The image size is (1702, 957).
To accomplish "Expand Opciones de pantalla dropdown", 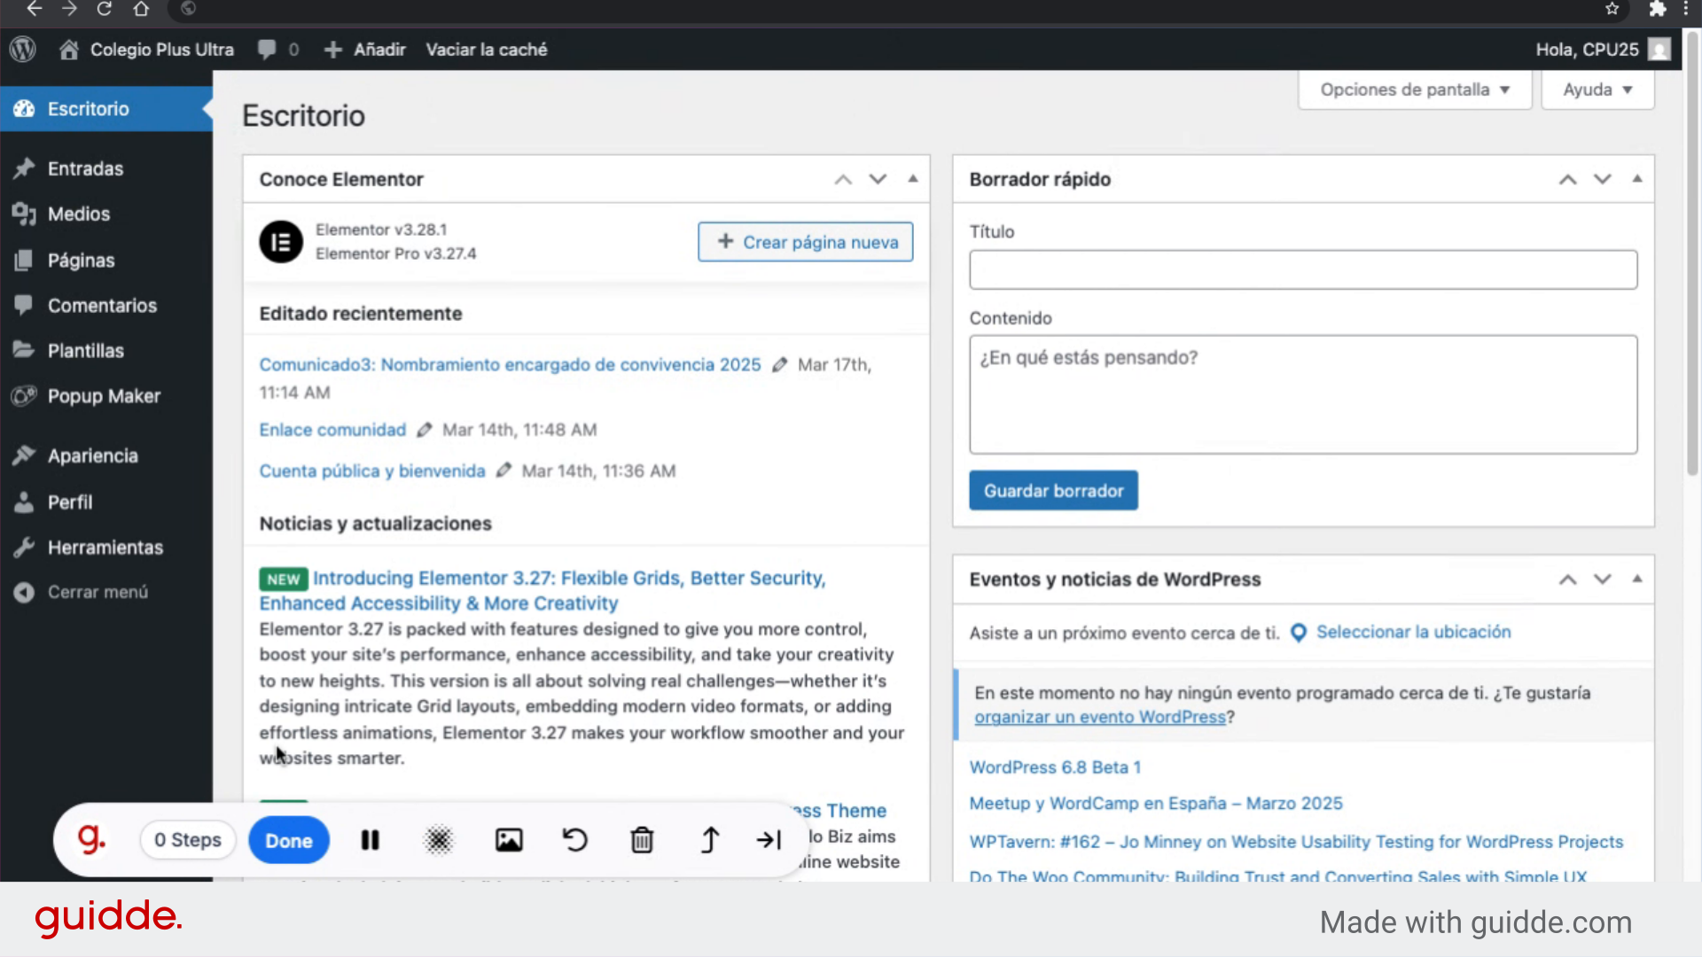I will pos(1415,89).
